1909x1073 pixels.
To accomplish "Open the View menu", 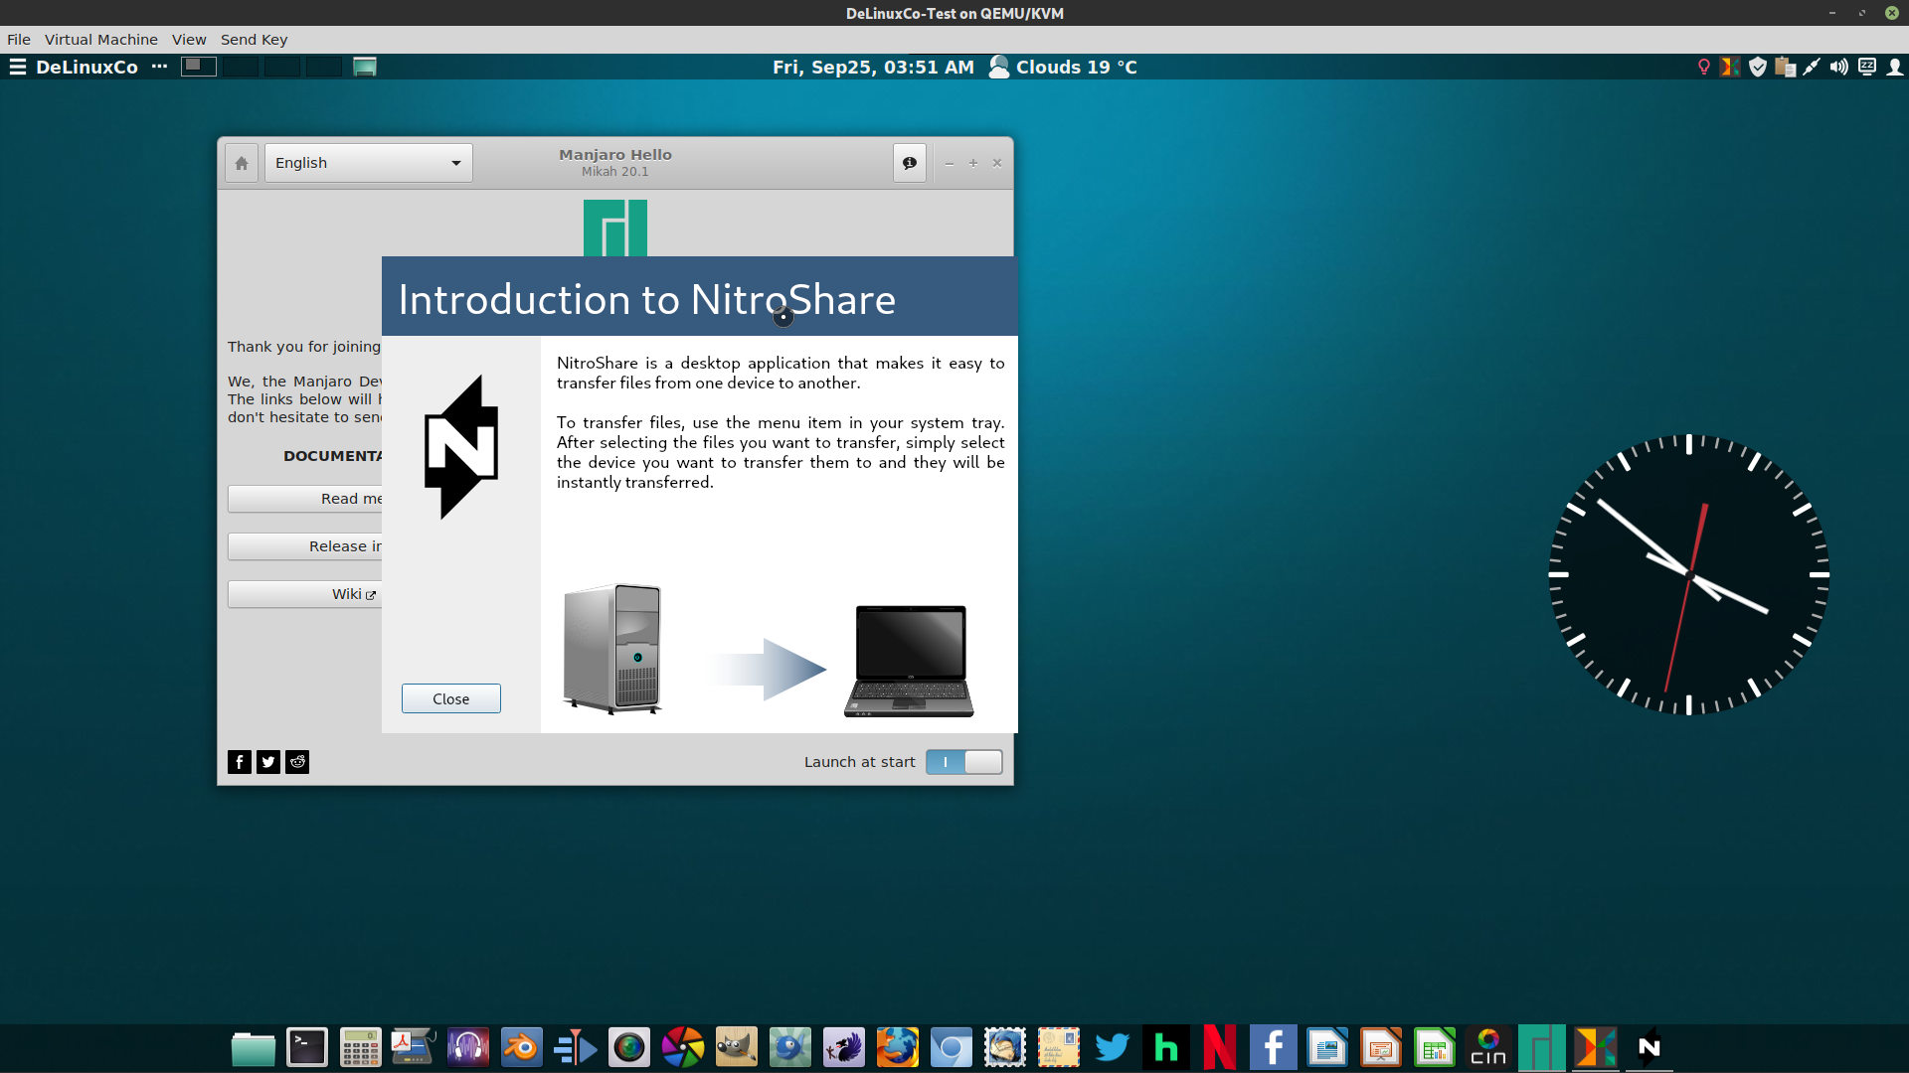I will [x=189, y=40].
